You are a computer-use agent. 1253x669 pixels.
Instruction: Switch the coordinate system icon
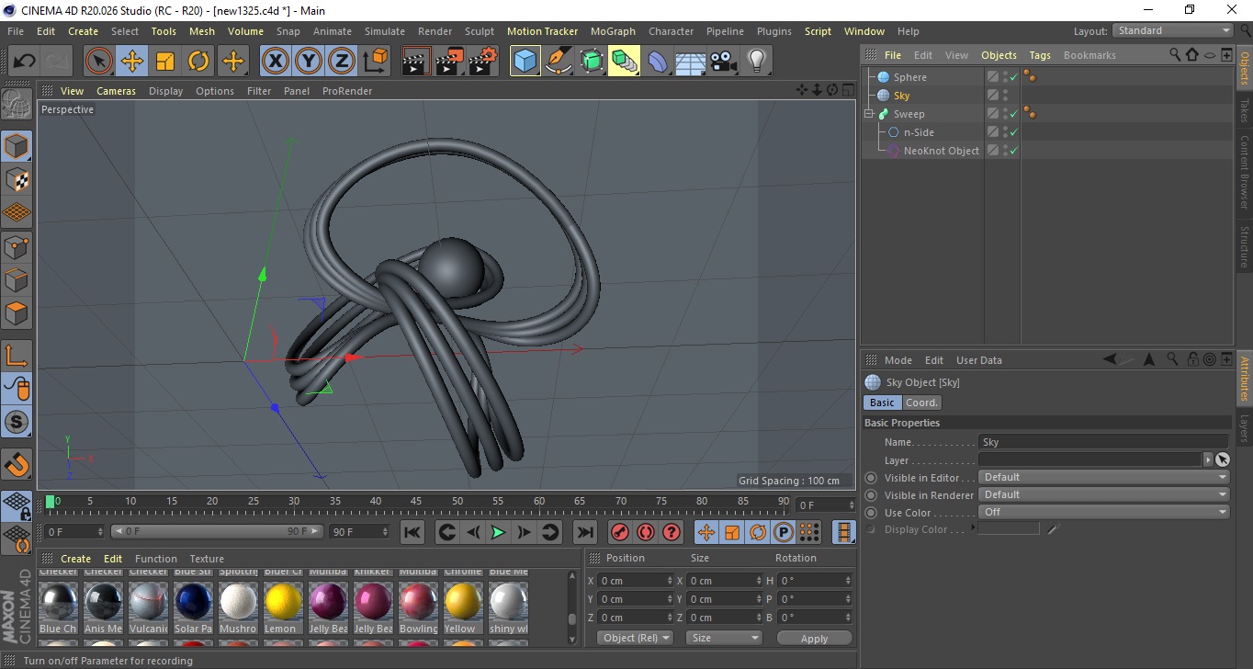pyautogui.click(x=375, y=62)
